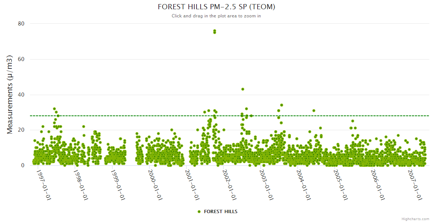Click the green dashed threshold line
This screenshot has width=433, height=222.
click(148, 116)
